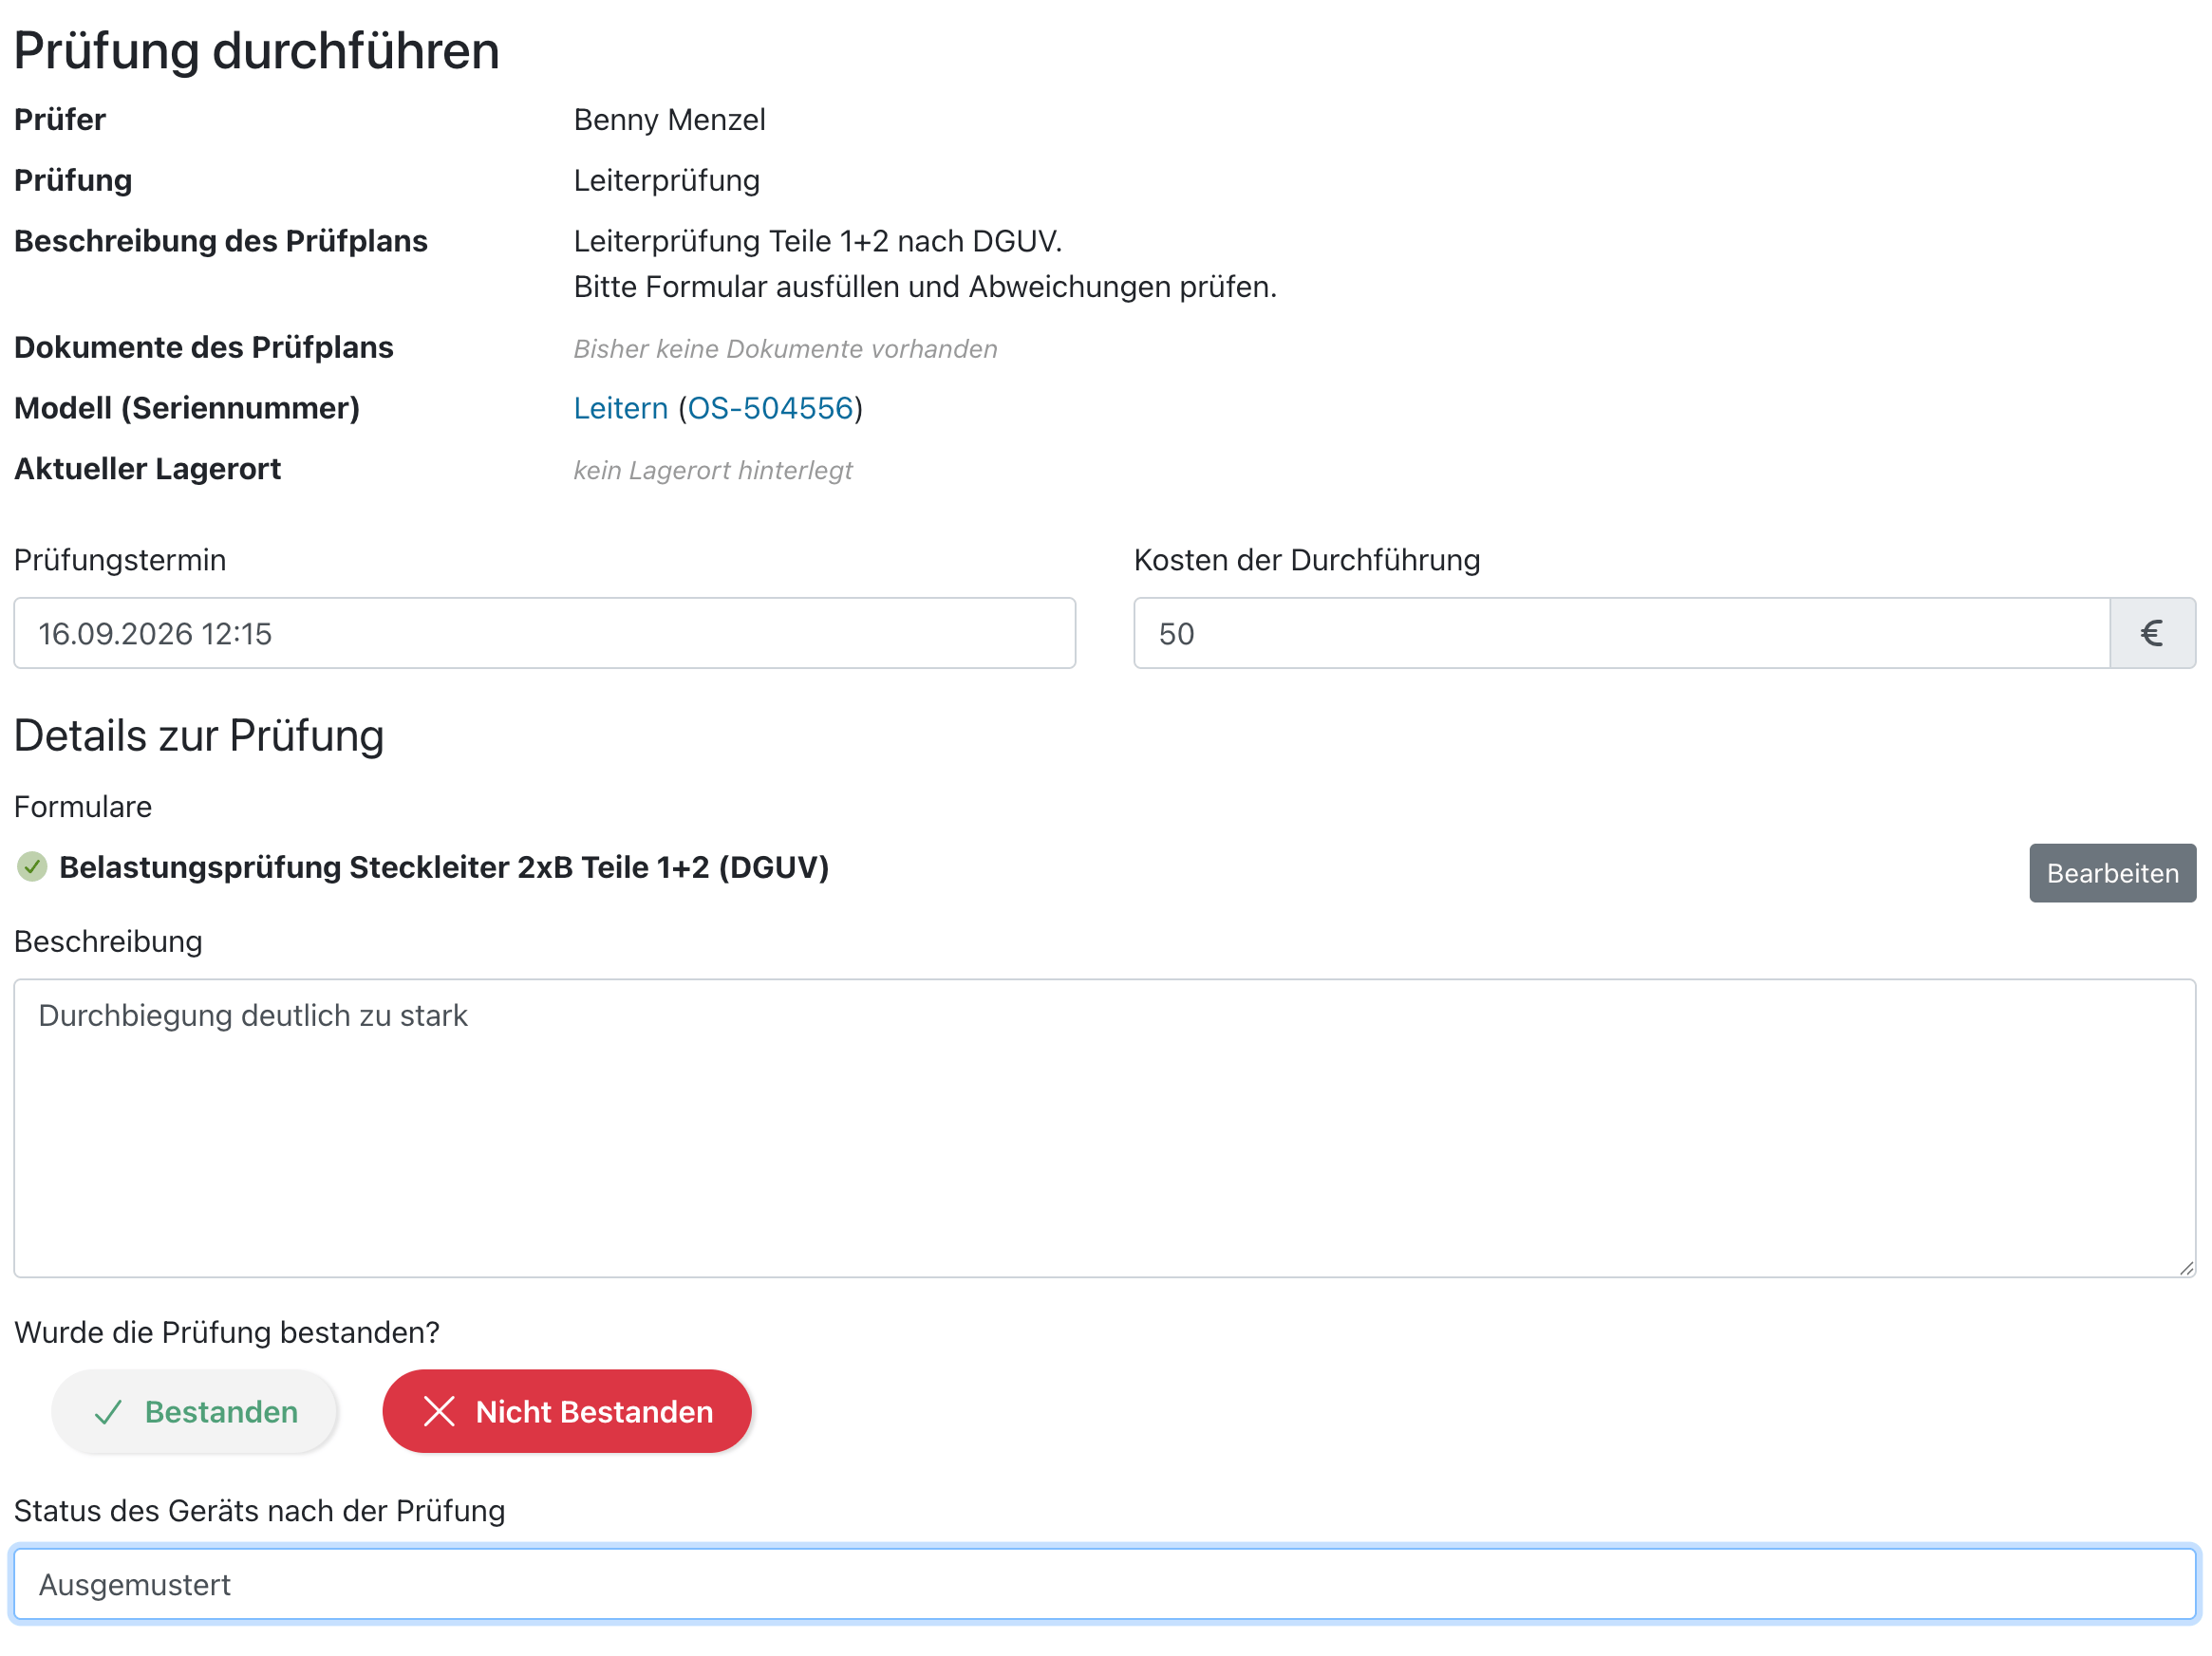Viewport: 2212px width, 1656px height.
Task: Open the Leitern model link
Action: point(620,408)
